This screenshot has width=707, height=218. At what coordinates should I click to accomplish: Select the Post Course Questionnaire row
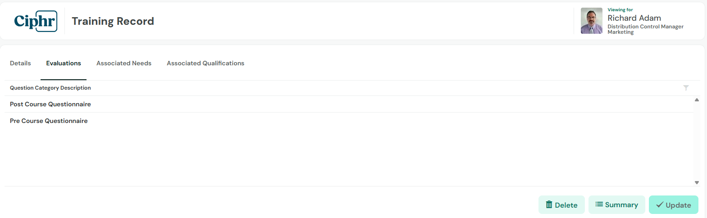point(349,104)
